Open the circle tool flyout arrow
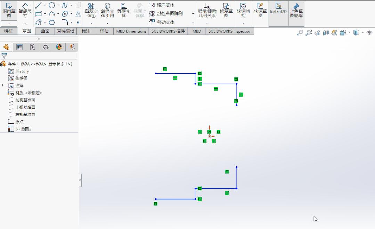The image size is (375, 229). coord(58,5)
